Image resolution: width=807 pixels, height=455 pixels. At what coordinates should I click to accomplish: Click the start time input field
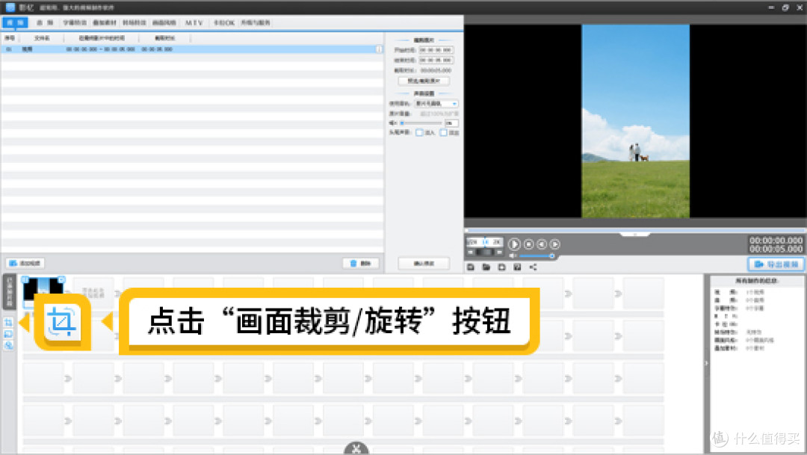click(436, 50)
